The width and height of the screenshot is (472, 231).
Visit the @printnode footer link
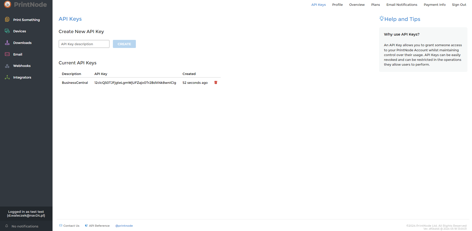pos(124,226)
